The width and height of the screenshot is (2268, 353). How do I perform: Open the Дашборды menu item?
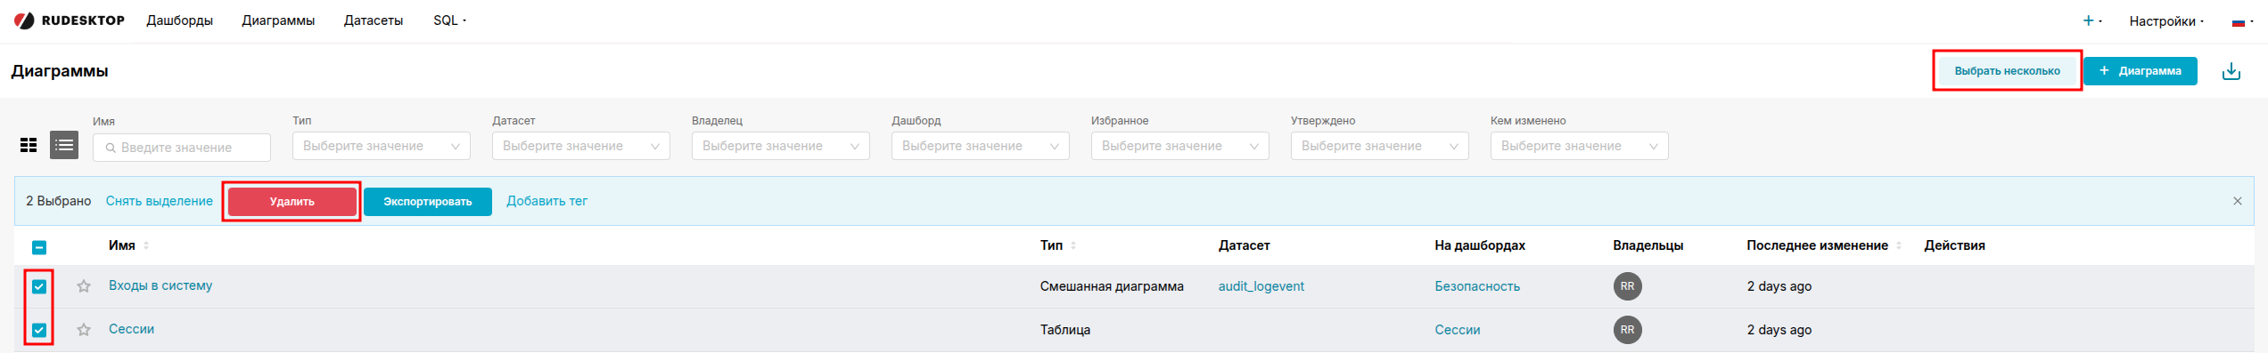tap(180, 20)
